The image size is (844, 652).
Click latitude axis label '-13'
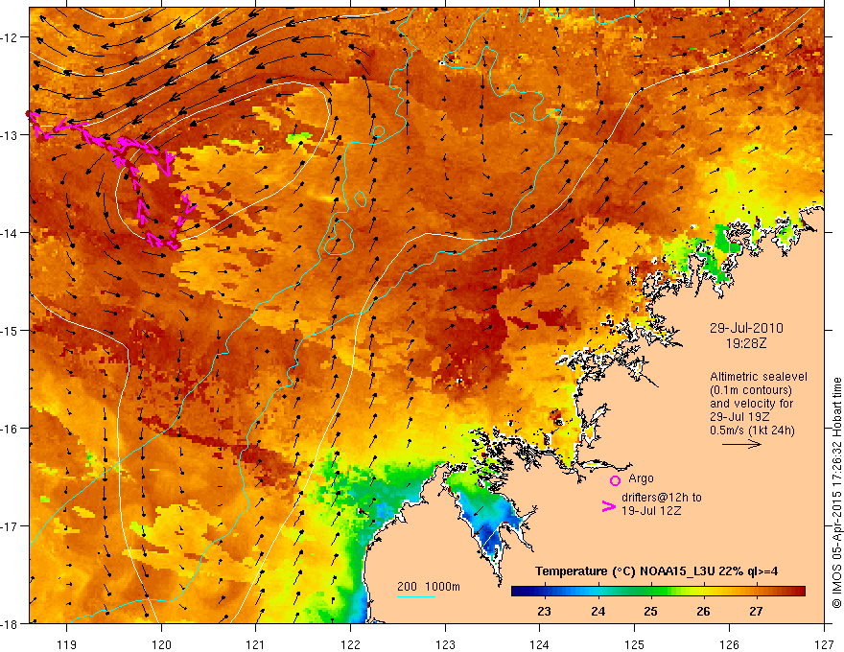10,135
